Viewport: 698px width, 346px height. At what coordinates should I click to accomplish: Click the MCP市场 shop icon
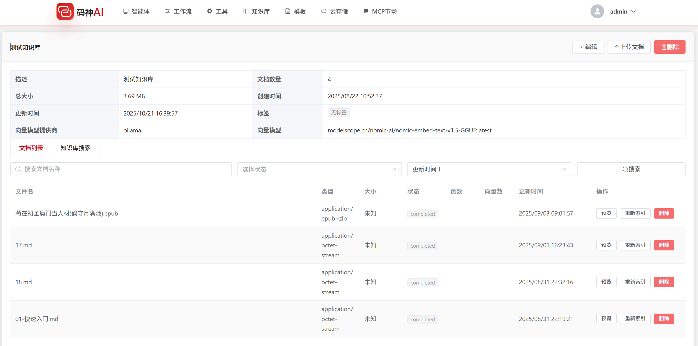click(x=366, y=11)
